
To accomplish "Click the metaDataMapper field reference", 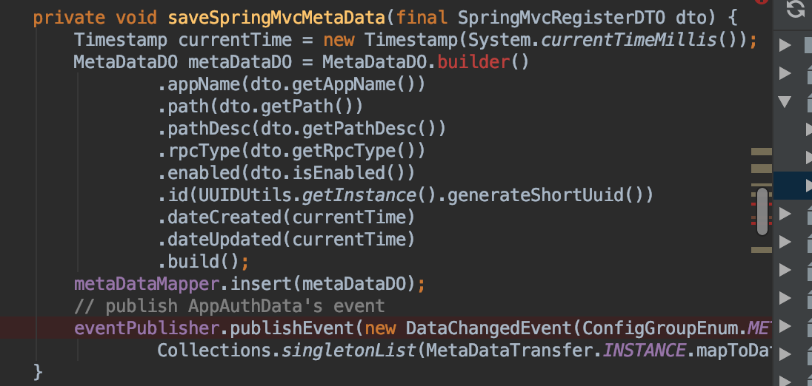I will [x=147, y=284].
